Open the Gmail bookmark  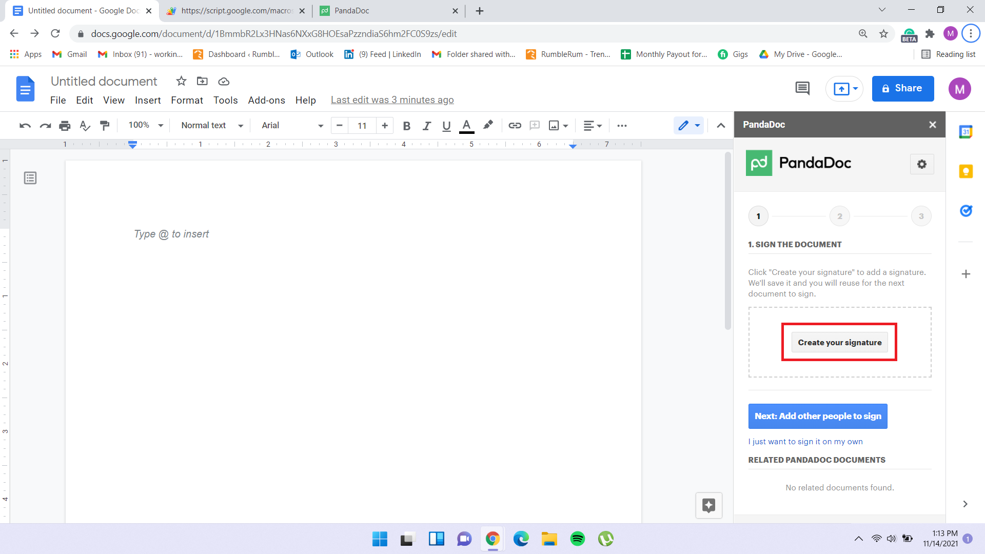pos(69,54)
